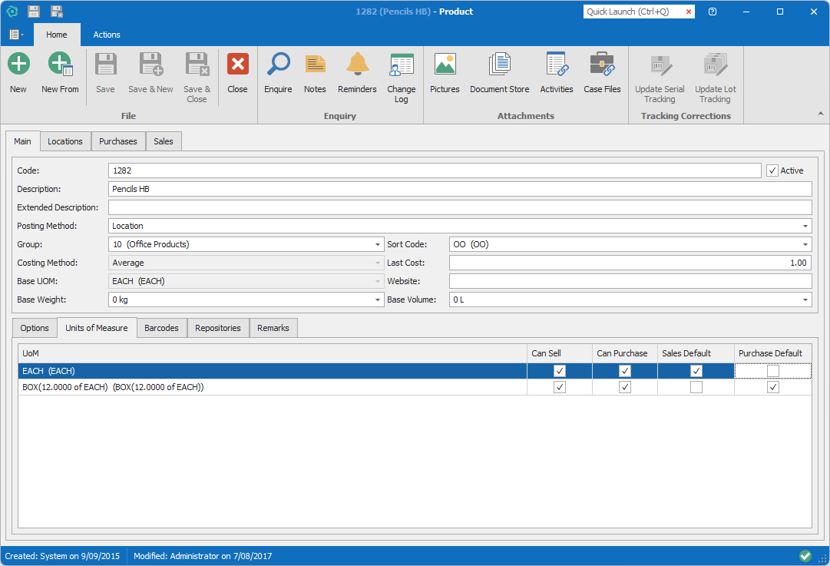Screen dimensions: 830x566
Task: Tick Purchase Default for EACH row
Action: click(x=772, y=372)
